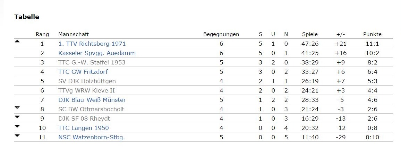Open 1. TTV Richtsberg 1971 team link
Image resolution: width=401 pixels, height=149 pixels.
coord(92,44)
